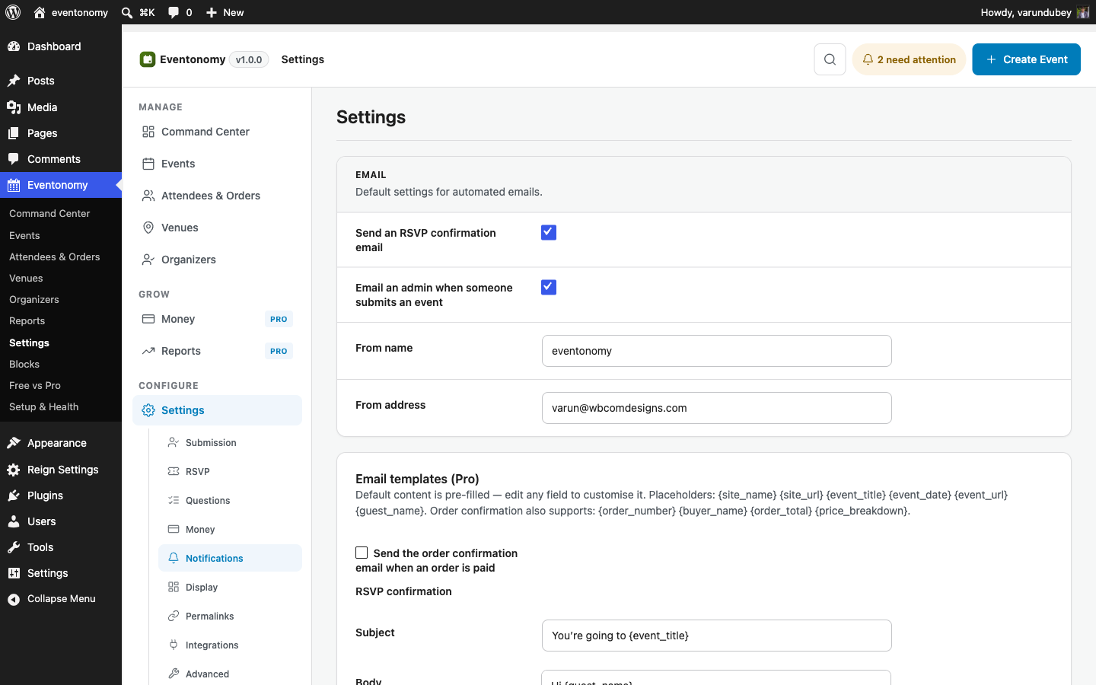
Task: Click the Events calendar icon in Manage
Action: (148, 164)
